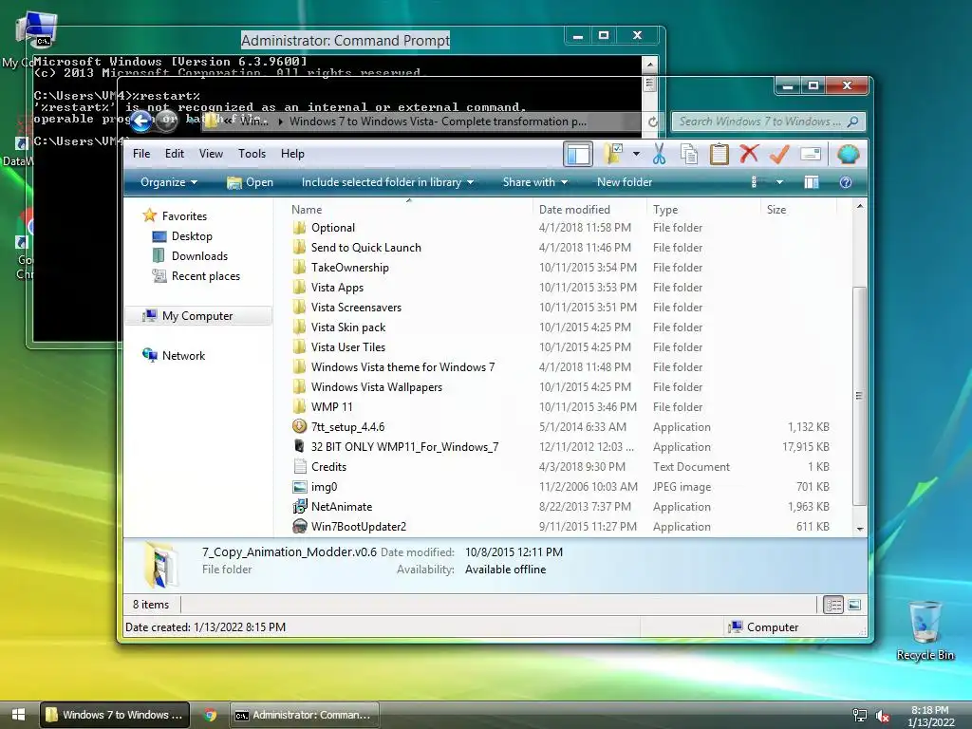Go back with the blue arrow button

click(141, 121)
